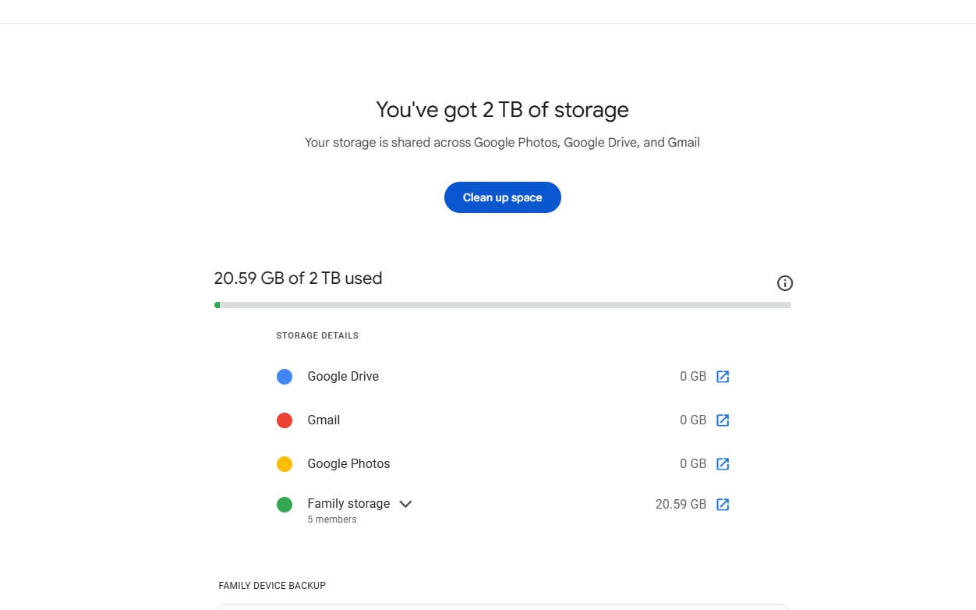
Task: Click the Google Drive 0 GB value
Action: (693, 377)
